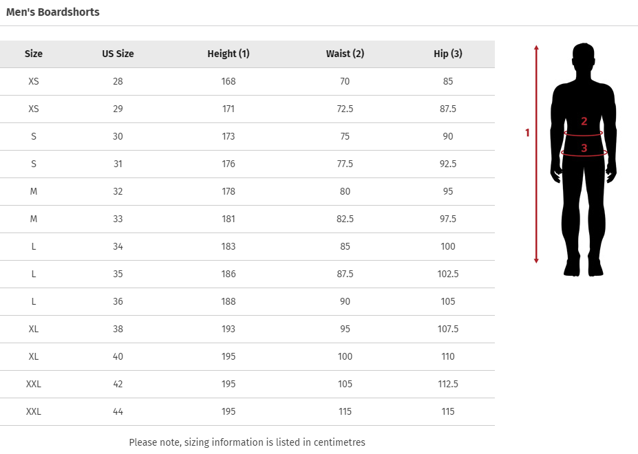Click the Size column header
Screen dimensions: 638x454
tap(34, 54)
